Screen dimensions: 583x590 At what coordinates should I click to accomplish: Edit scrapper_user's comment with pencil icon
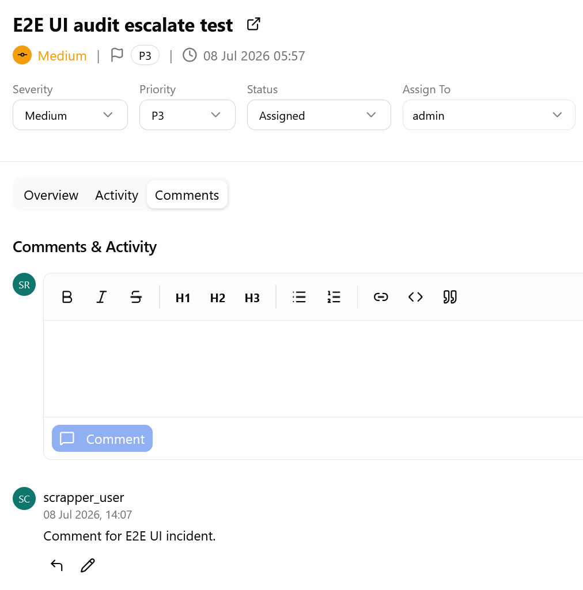coord(88,565)
